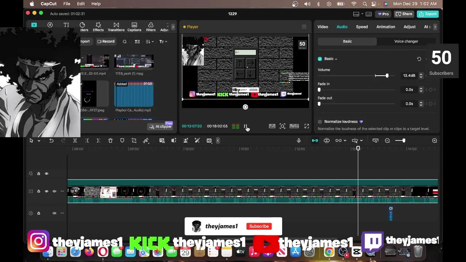This screenshot has width=466, height=262.
Task: Click the search icon in media panel
Action: point(125,41)
